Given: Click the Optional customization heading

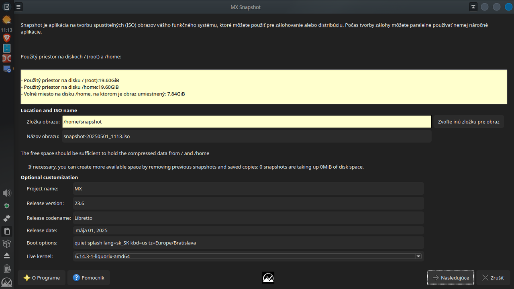Looking at the screenshot, I should pyautogui.click(x=49, y=177).
